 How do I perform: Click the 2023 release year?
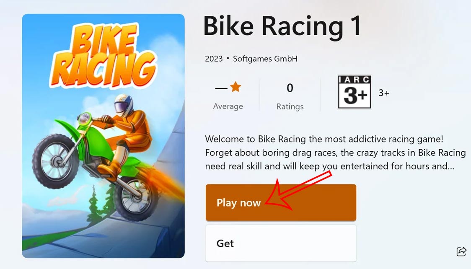coord(214,59)
